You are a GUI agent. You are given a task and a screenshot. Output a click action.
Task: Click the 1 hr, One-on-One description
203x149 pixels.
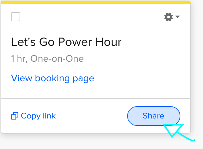(x=47, y=59)
